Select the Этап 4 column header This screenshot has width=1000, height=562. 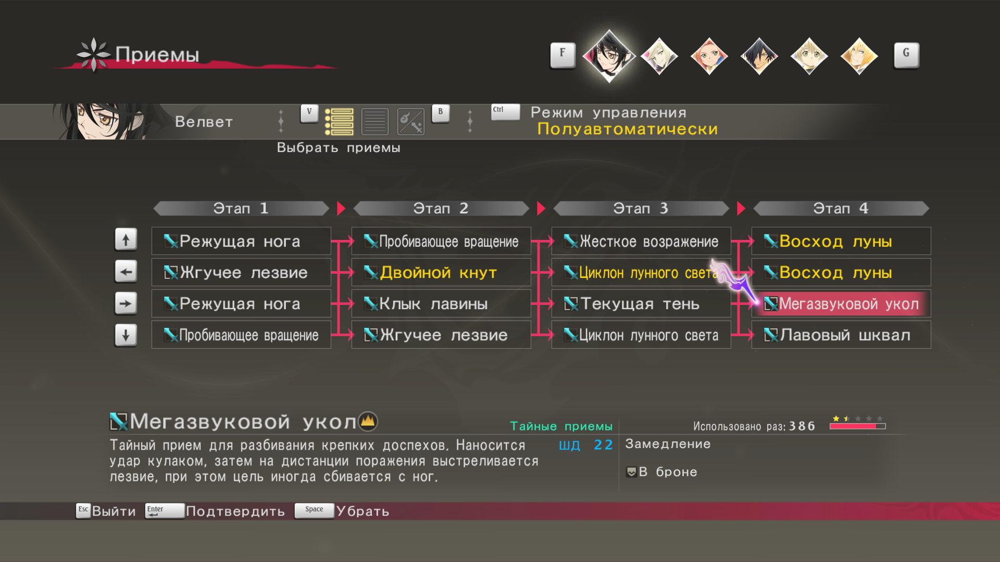click(841, 209)
